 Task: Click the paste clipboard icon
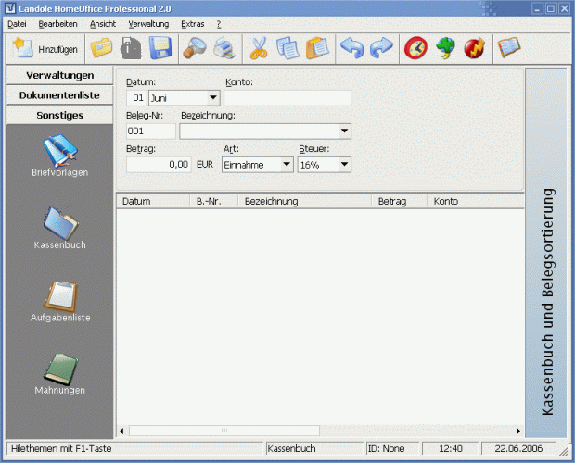[317, 48]
